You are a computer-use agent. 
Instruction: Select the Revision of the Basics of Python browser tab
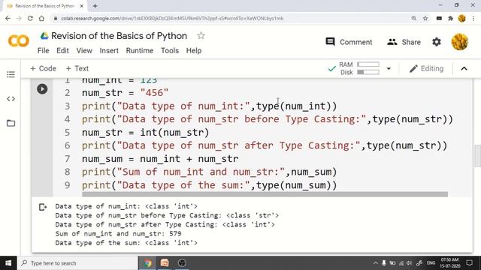point(45,6)
